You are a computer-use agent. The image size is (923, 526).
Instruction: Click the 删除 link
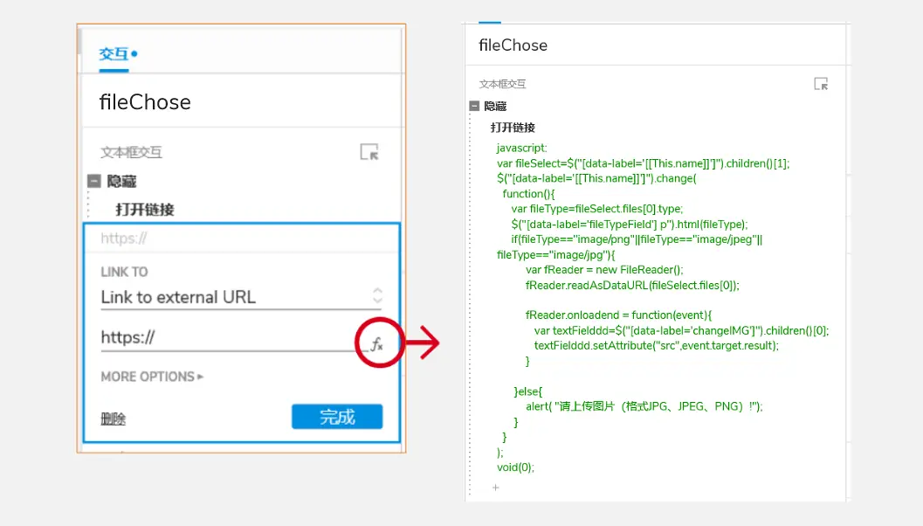coord(114,419)
